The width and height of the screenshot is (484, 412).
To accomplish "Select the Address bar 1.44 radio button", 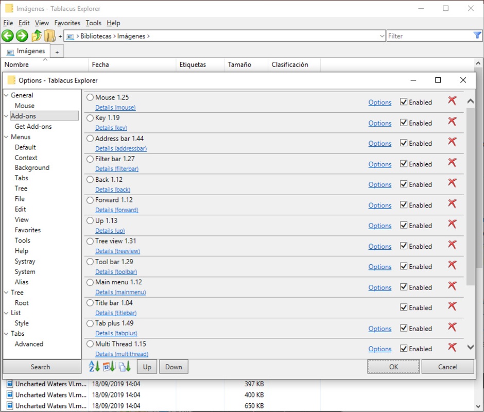I will [90, 139].
